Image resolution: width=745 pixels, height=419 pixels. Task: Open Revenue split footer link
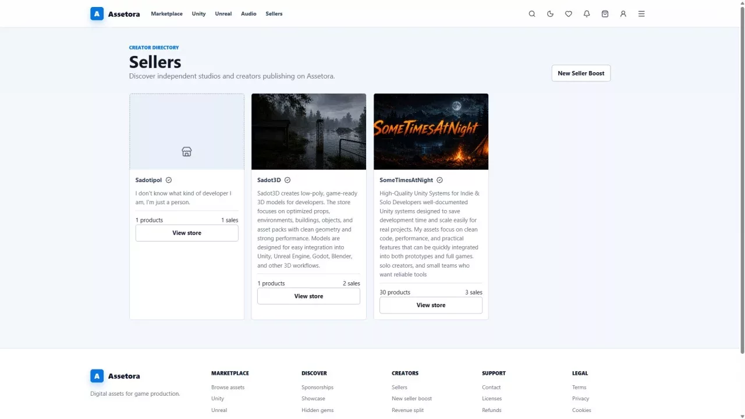[x=407, y=410]
